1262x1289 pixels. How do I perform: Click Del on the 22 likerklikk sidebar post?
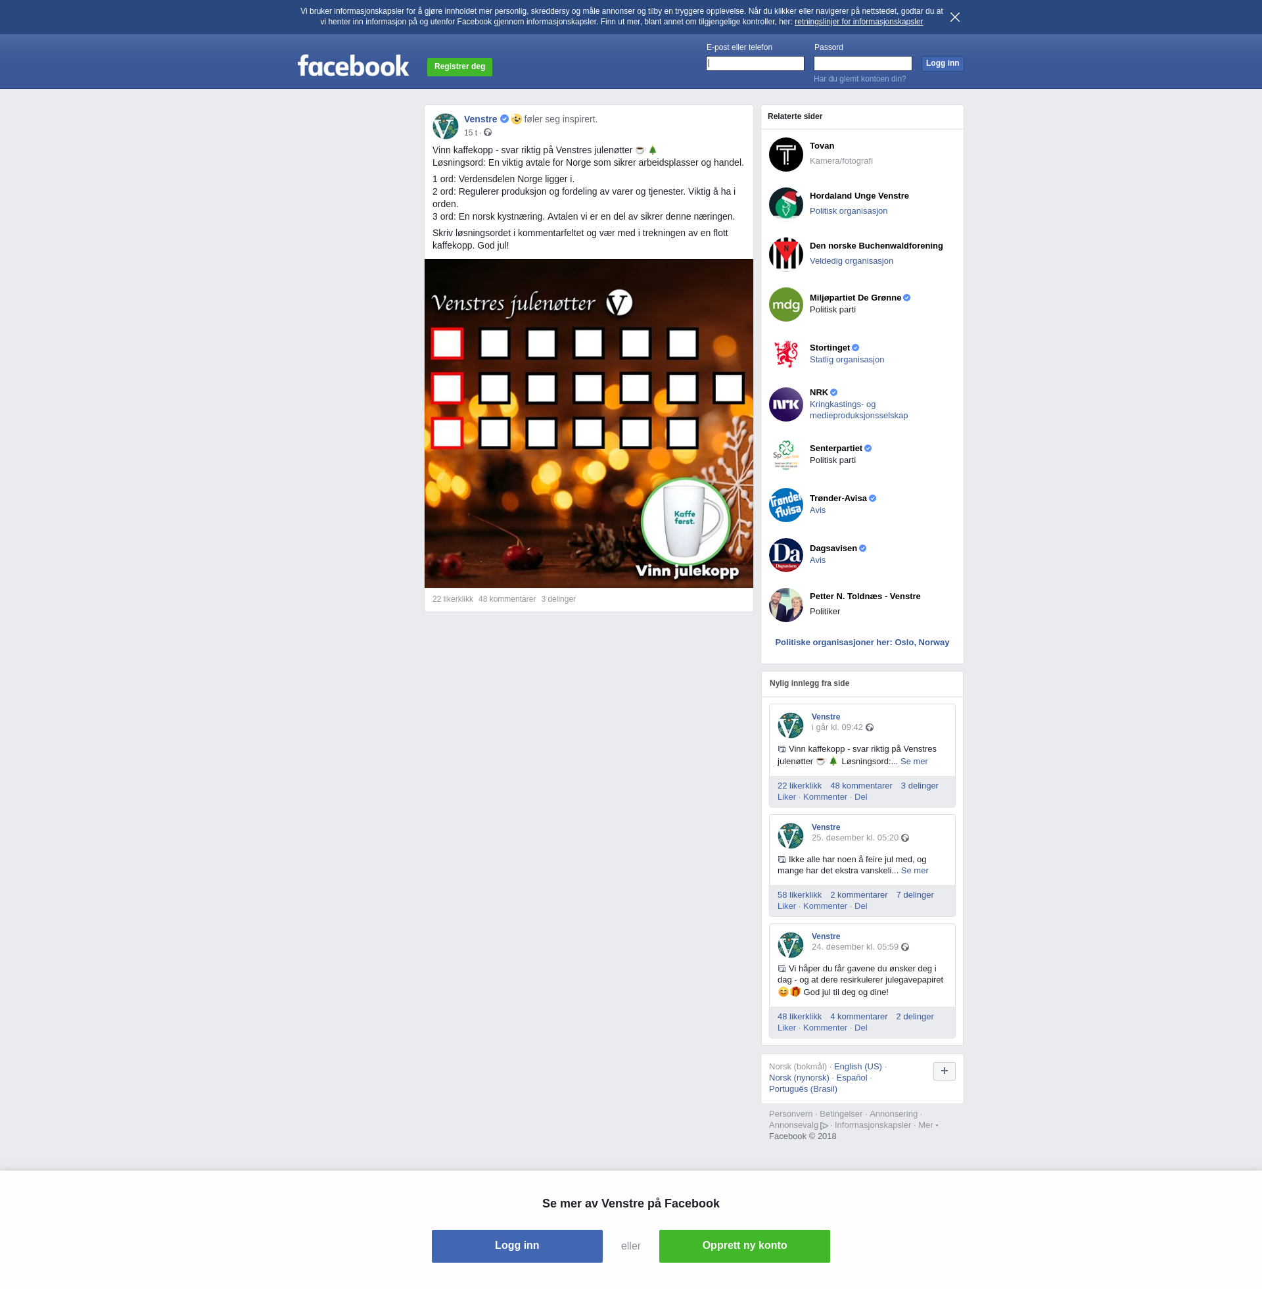tap(860, 797)
